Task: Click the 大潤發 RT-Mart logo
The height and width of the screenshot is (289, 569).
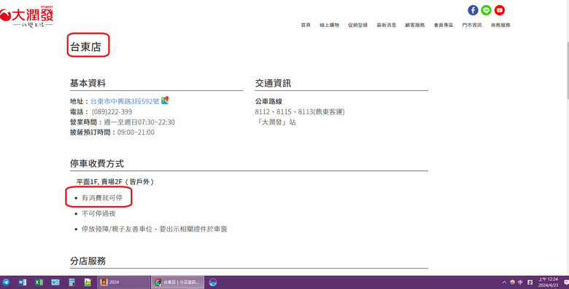Action: (27, 17)
